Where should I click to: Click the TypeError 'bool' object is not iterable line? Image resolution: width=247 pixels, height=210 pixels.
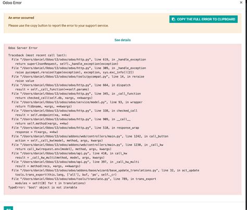tap(43, 187)
